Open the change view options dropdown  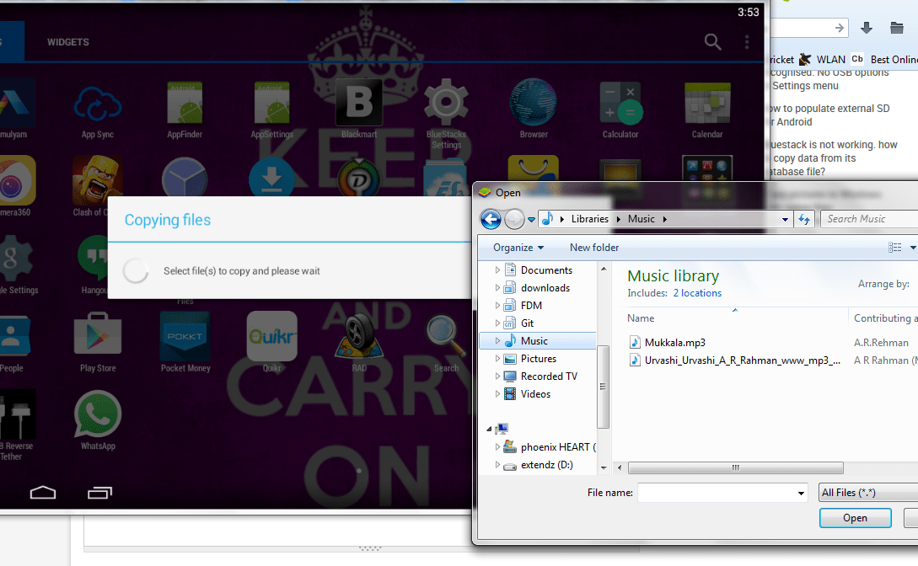click(x=913, y=248)
